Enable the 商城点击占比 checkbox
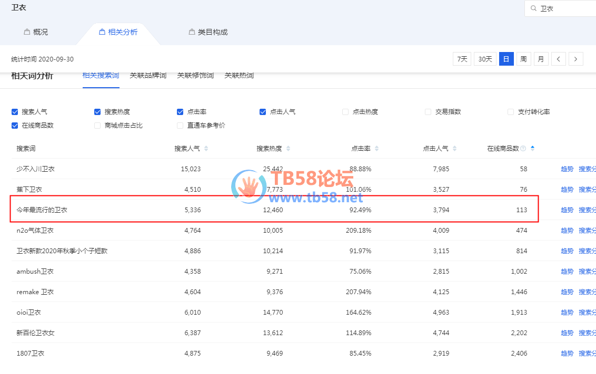This screenshot has height=374, width=596. (x=97, y=126)
